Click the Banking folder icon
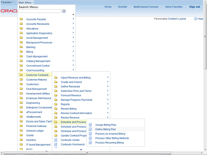 (21, 47)
